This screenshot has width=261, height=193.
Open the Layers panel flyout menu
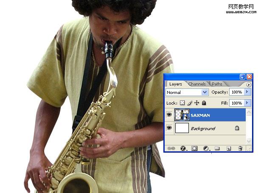249,85
